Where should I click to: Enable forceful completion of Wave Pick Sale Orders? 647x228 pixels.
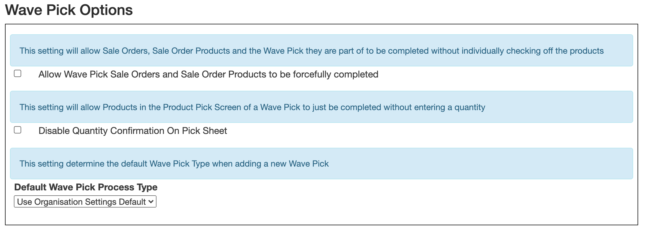17,73
